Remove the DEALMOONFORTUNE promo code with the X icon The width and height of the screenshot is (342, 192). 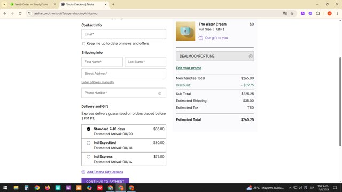pos(251,56)
